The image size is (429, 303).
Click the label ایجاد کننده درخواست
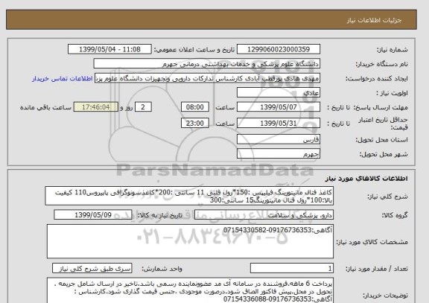[376, 79]
